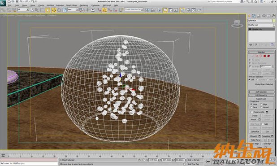
Task: Open the Layer Manager icon
Action: (160, 10)
